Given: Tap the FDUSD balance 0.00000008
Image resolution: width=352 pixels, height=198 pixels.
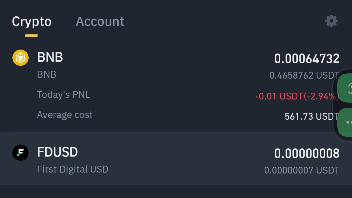Looking at the screenshot, I should tap(307, 153).
